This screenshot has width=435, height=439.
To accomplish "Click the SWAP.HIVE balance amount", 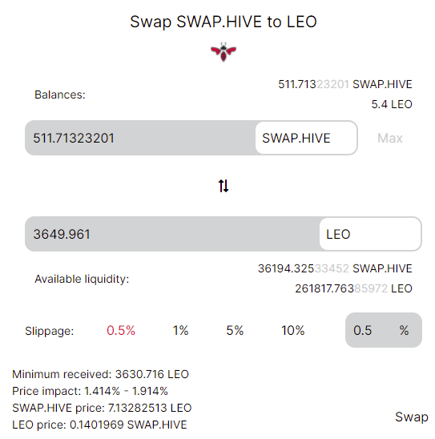I will (x=344, y=84).
